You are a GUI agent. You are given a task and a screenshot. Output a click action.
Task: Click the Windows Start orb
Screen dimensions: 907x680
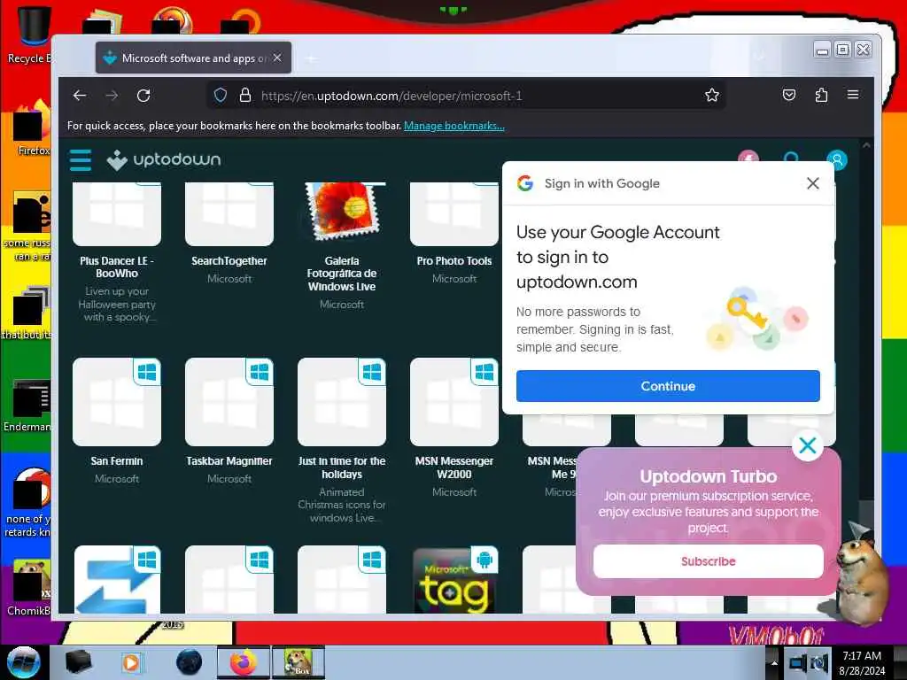tap(23, 662)
